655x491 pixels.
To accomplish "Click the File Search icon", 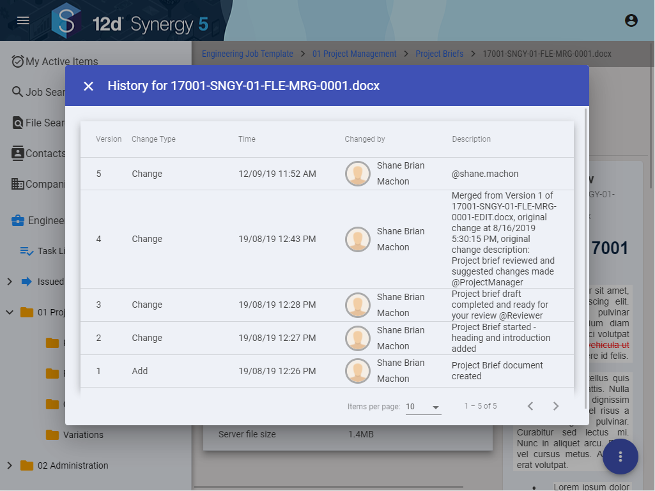I will point(18,123).
